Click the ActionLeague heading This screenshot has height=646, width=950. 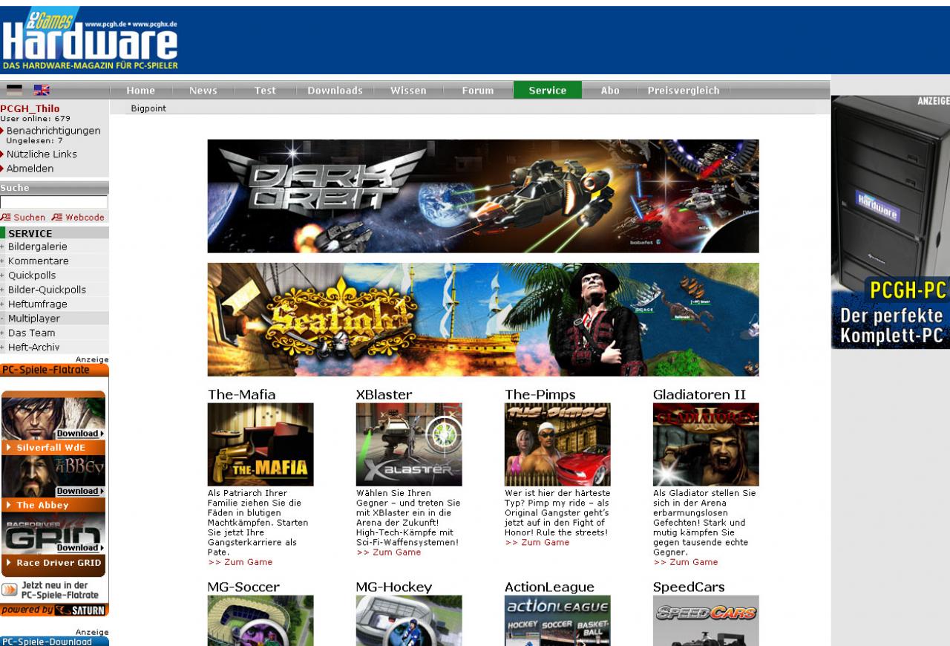click(x=549, y=587)
